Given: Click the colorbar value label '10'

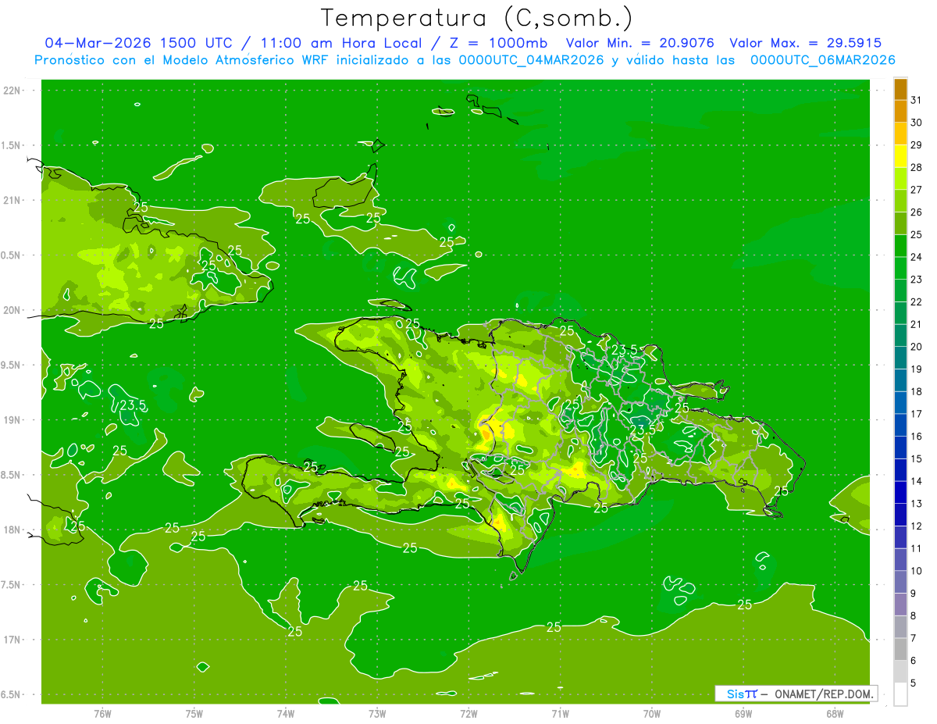Looking at the screenshot, I should (x=916, y=571).
